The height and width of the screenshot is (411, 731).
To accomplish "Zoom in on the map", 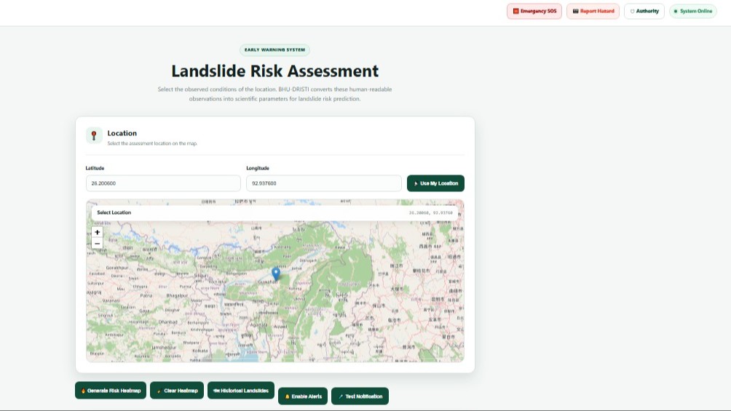I will tap(97, 232).
